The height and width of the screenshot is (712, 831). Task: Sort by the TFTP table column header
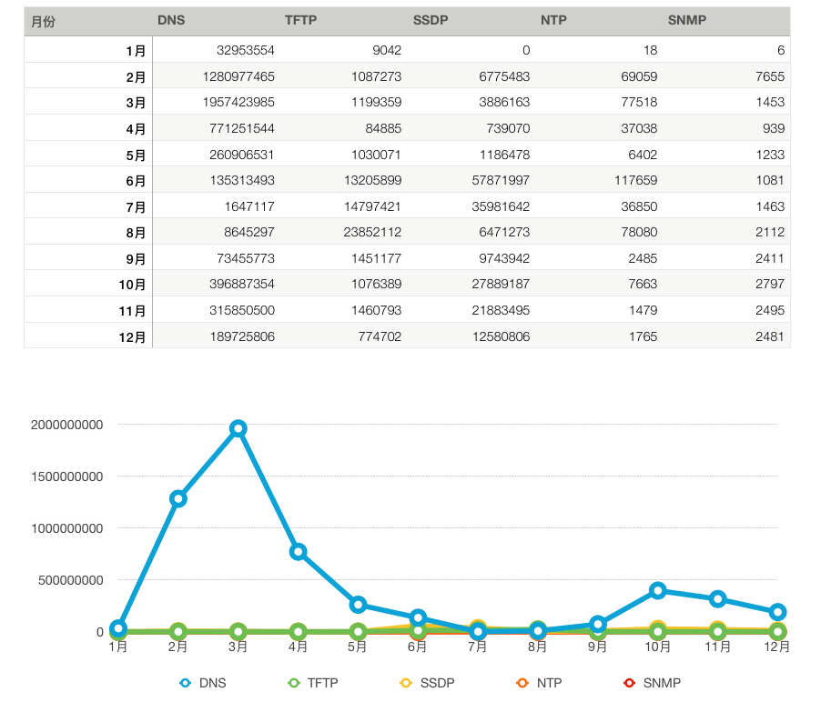pos(300,21)
